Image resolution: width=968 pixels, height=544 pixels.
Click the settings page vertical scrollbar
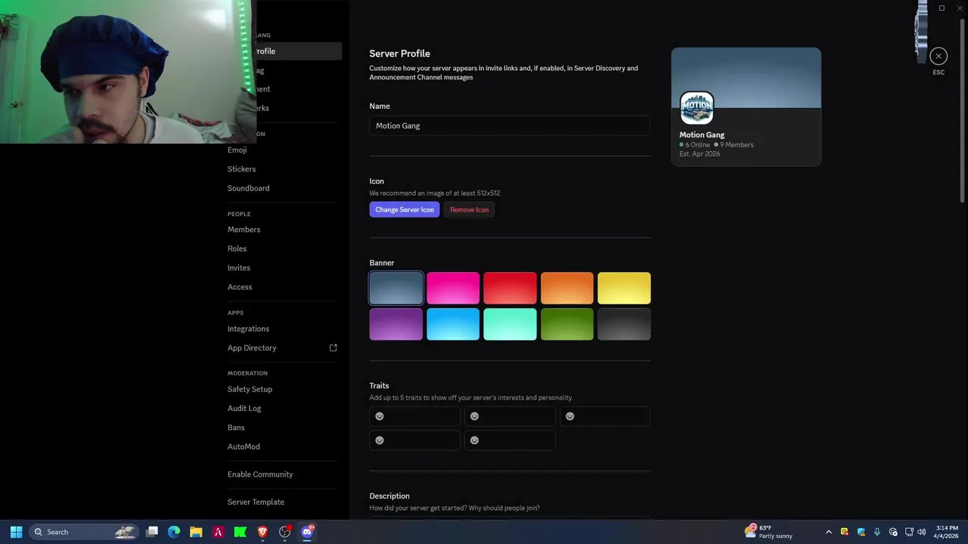(x=962, y=110)
